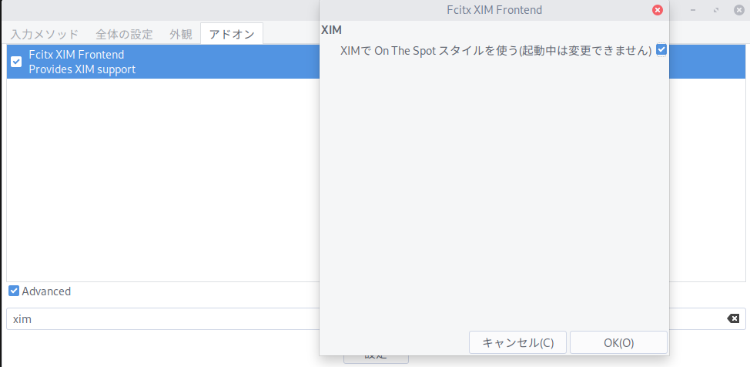Switch to the 入力メソッド tab
This screenshot has height=367, width=750.
coord(44,34)
